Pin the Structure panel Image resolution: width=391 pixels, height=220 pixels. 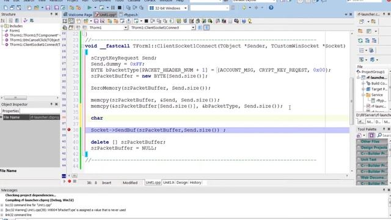(51, 14)
